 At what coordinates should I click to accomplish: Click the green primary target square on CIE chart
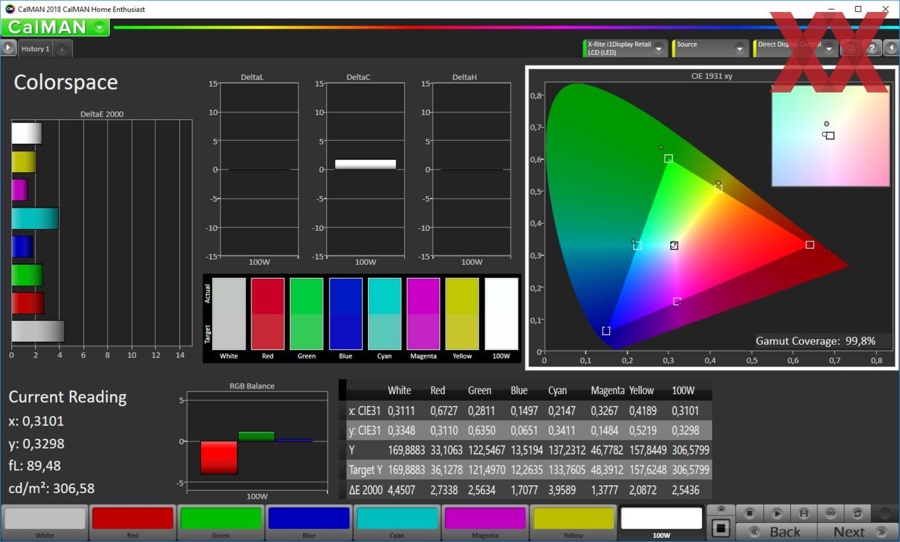[668, 159]
